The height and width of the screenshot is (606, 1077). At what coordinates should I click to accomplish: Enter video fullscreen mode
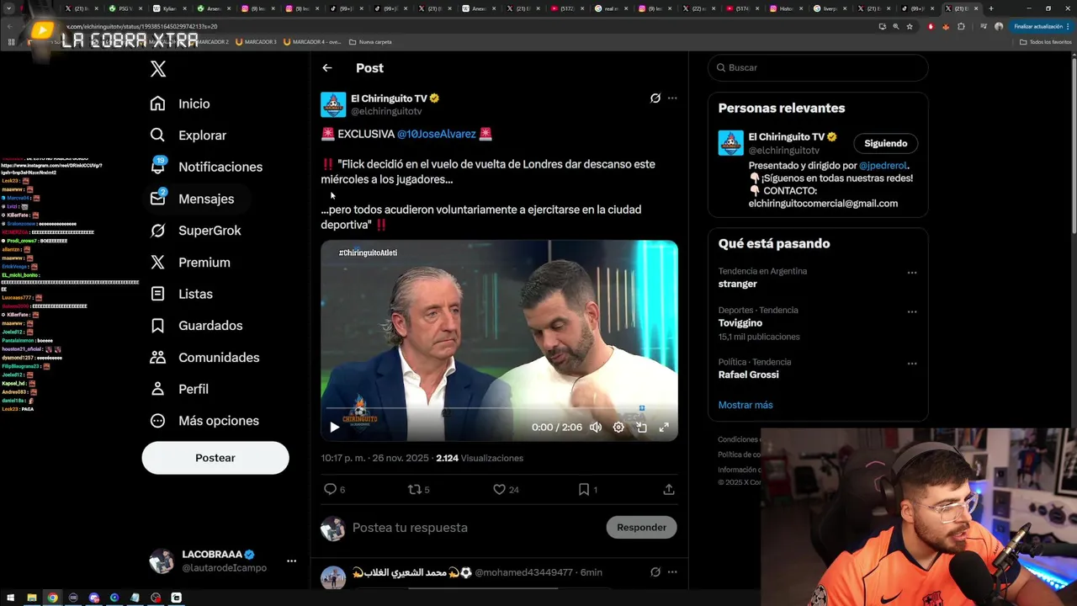[664, 428]
